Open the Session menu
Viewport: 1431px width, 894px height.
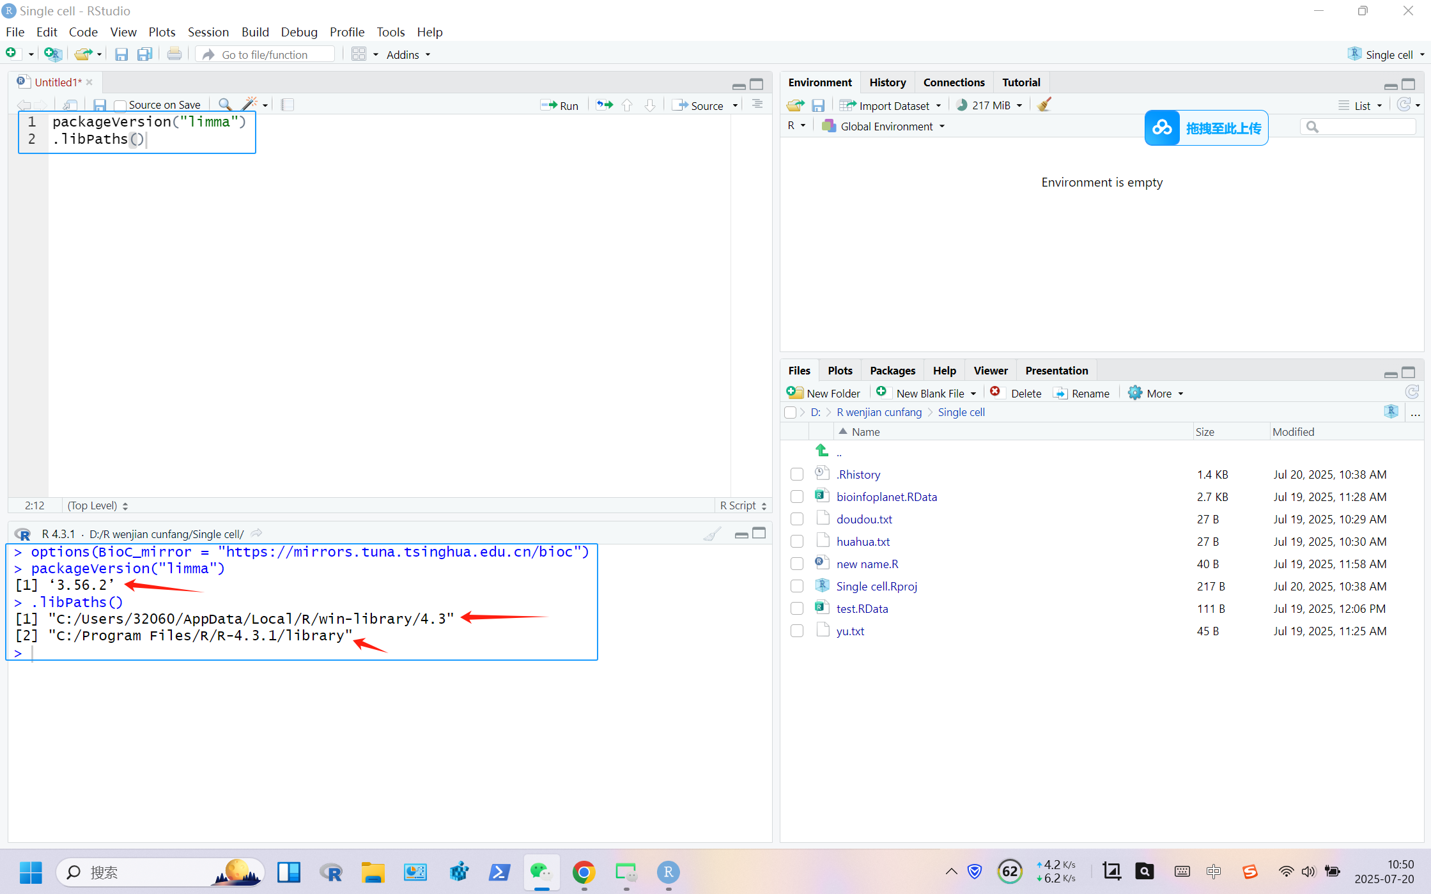(x=208, y=32)
